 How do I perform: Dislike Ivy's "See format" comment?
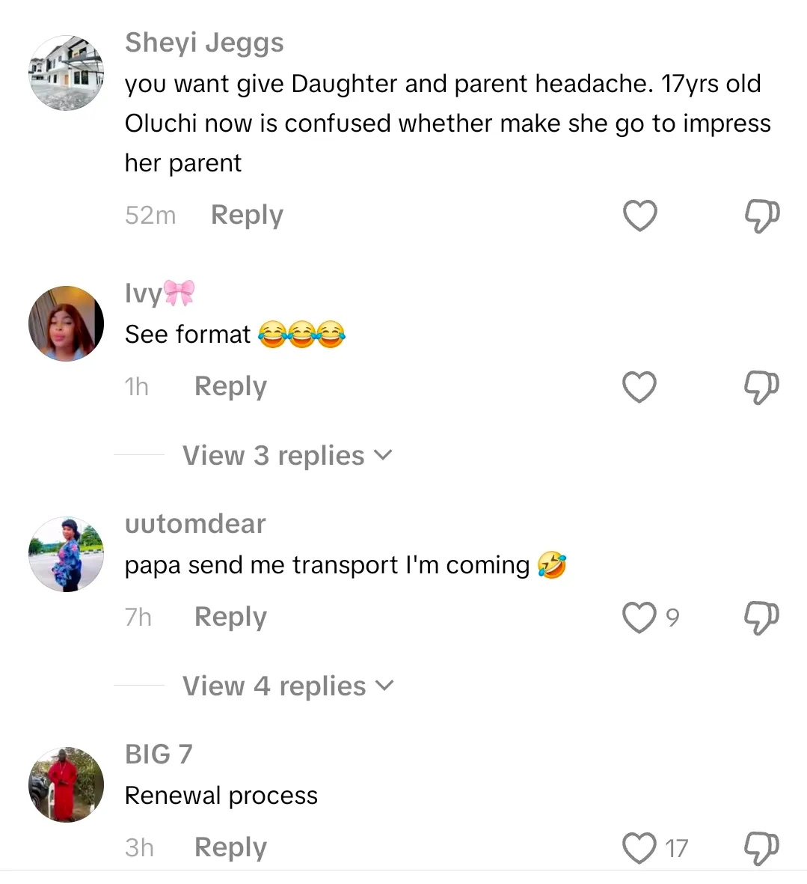(x=761, y=388)
